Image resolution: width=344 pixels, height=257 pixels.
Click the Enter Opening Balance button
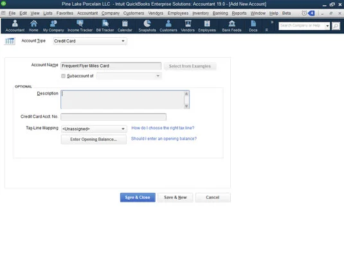click(94, 139)
